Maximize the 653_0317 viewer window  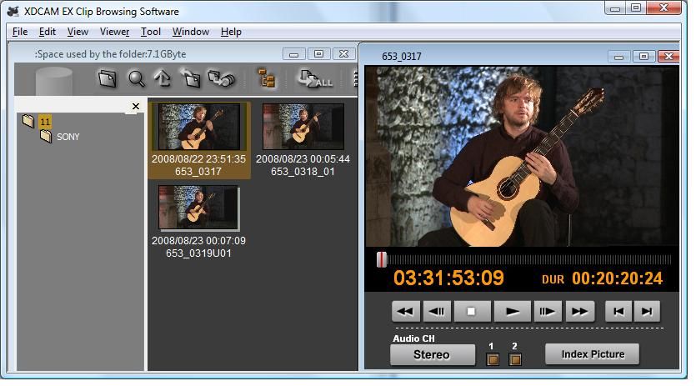click(x=643, y=57)
